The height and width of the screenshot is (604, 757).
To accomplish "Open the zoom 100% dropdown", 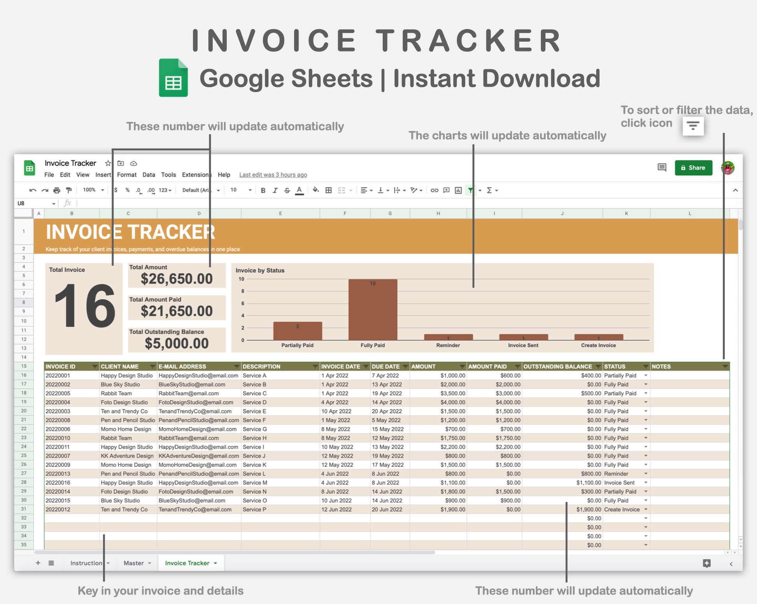I will [93, 190].
